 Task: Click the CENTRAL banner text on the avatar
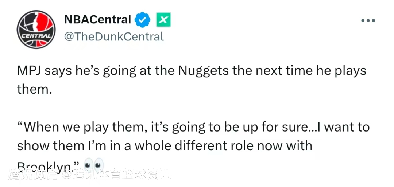tap(36, 36)
